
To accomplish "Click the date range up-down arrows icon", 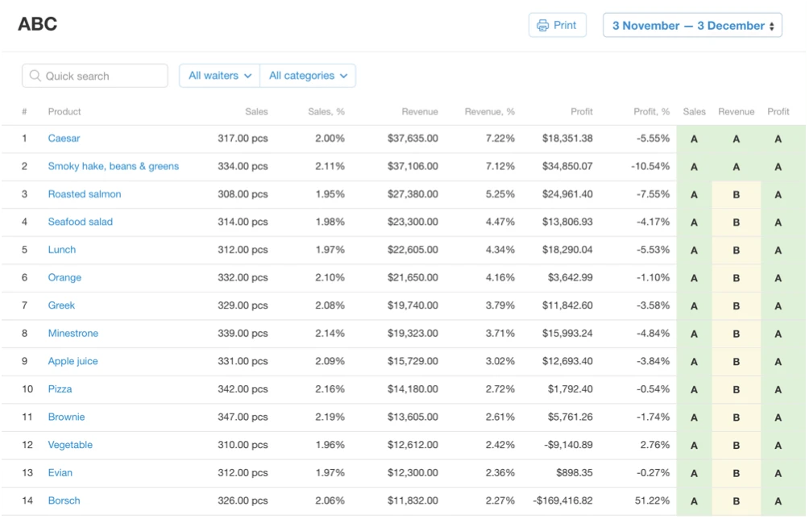I will click(772, 27).
